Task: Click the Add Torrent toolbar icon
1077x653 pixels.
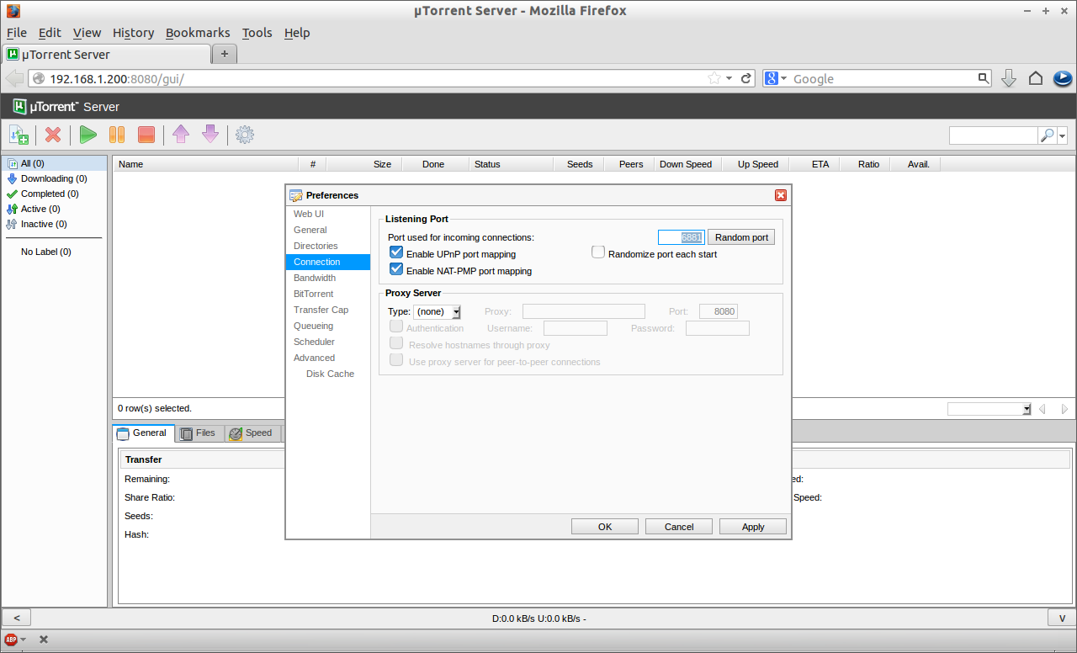Action: point(19,135)
